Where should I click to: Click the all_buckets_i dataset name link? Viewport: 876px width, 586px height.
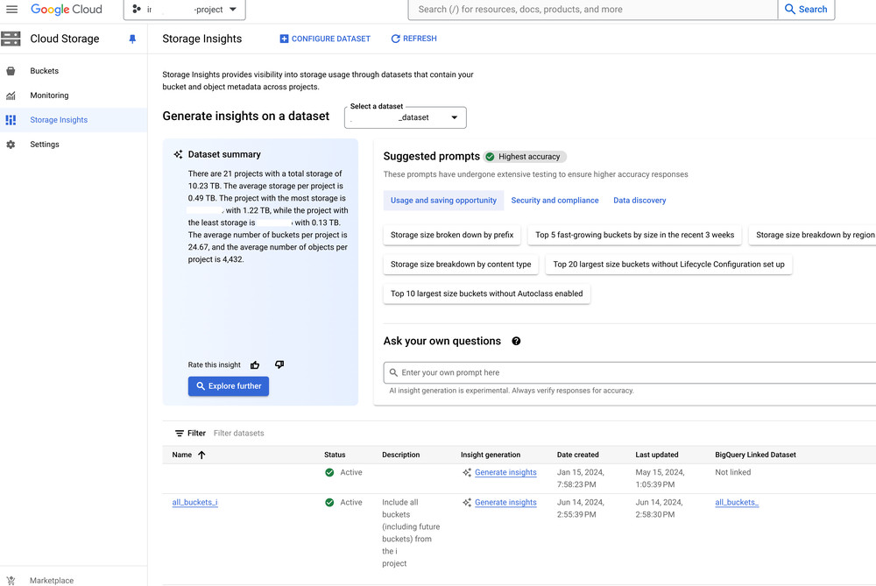coord(194,503)
